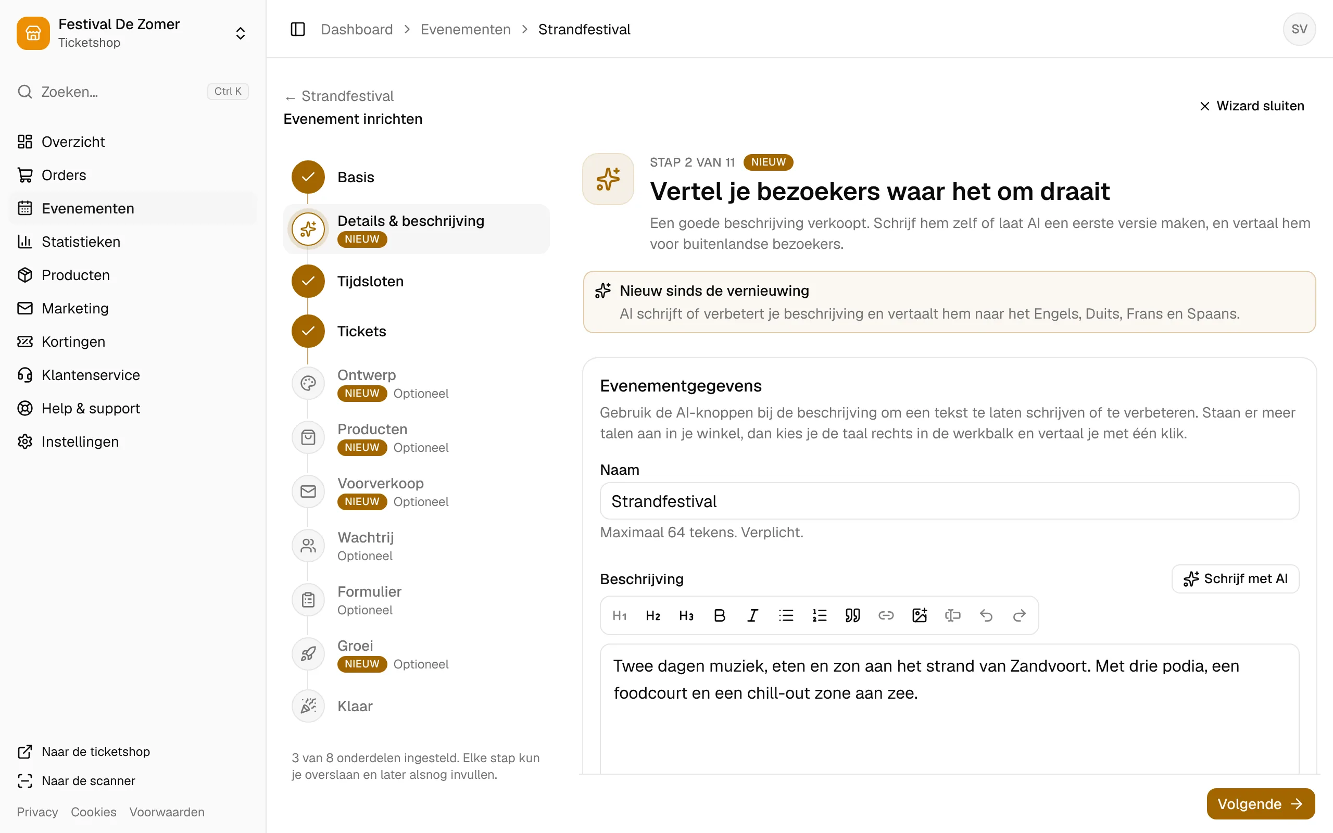The height and width of the screenshot is (833, 1333).
Task: Click the text-cursor field icon in toolbar
Action: (953, 615)
